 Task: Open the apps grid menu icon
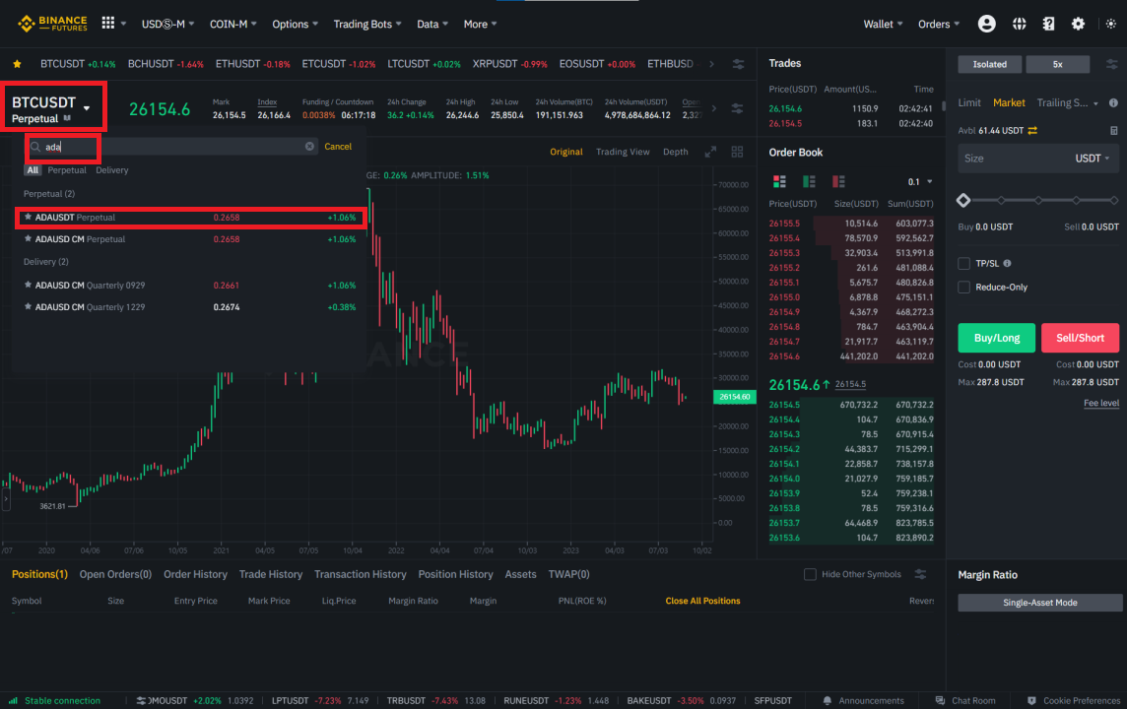[107, 23]
